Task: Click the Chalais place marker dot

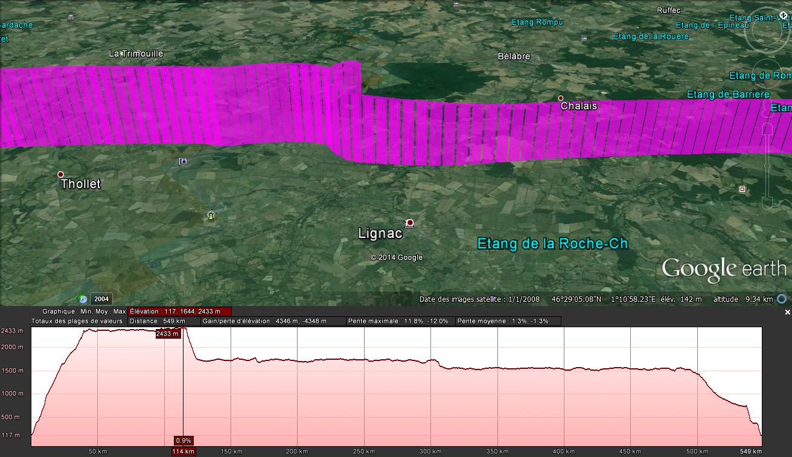Action: tap(561, 98)
